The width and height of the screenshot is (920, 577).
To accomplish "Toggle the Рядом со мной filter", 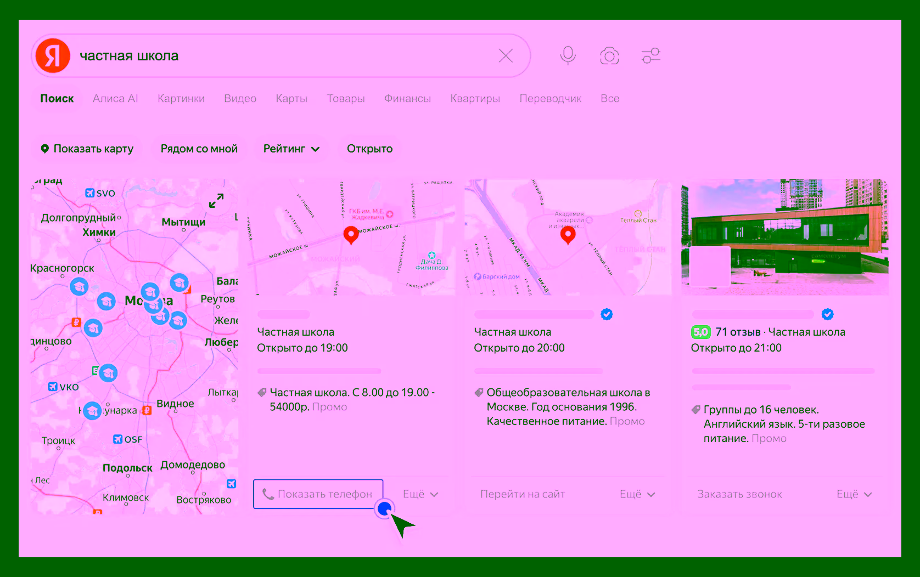I will click(x=199, y=149).
